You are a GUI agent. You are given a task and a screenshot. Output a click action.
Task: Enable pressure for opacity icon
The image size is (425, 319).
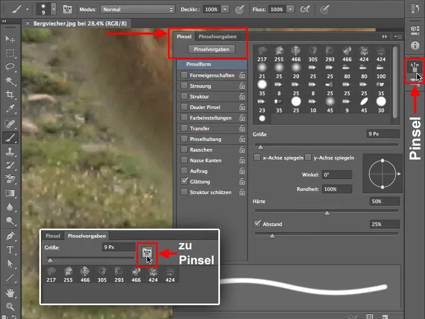click(240, 10)
